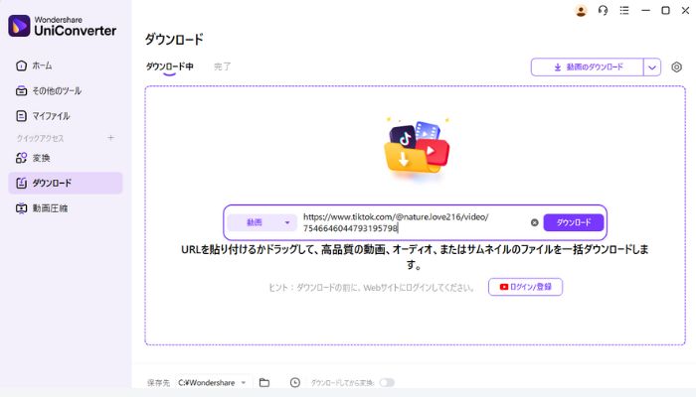Click the purple ダウンロード button
Image resolution: width=696 pixels, height=397 pixels.
tap(573, 222)
